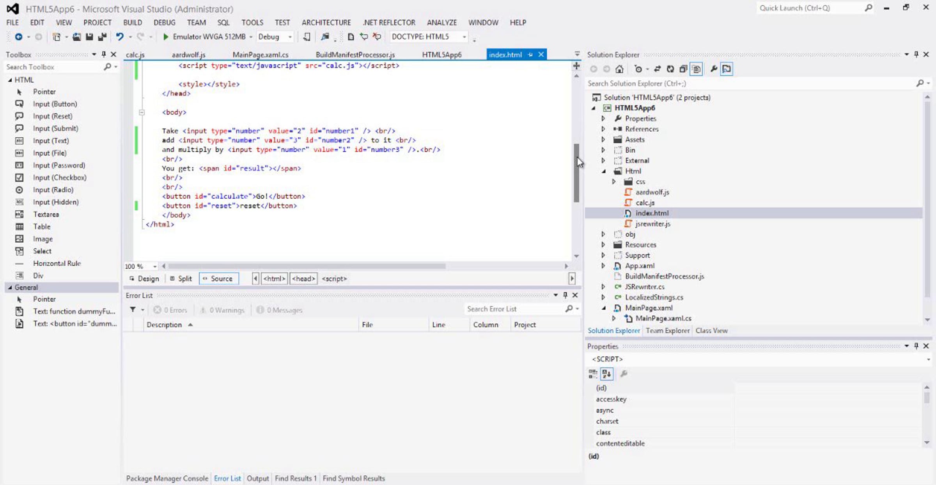Viewport: 936px width, 485px height.
Task: Toggle Preview Selected Items icon in Solution Explorer
Action: 727,69
